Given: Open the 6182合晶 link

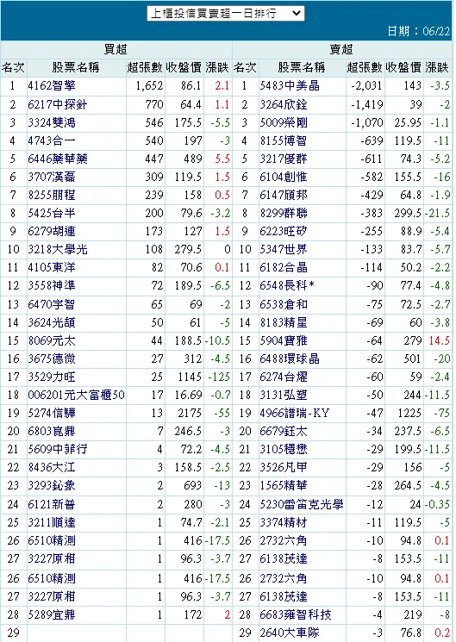Looking at the screenshot, I should click(x=284, y=267).
